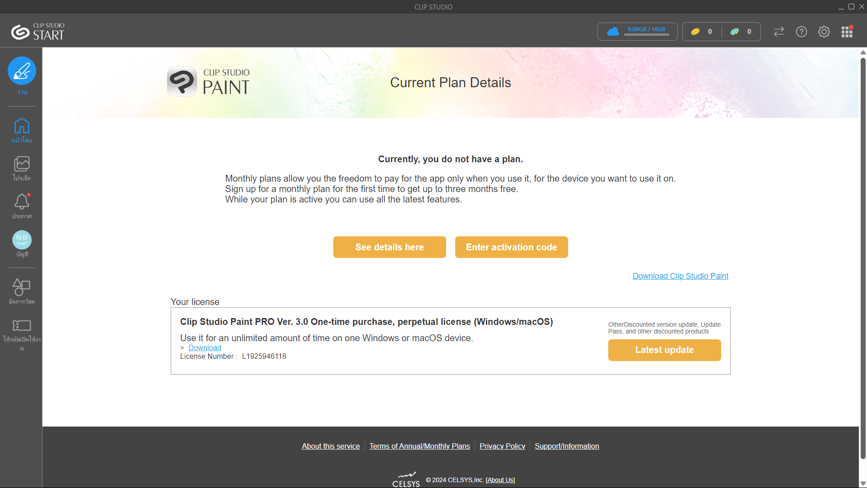This screenshot has height=488, width=867.
Task: Click the scrollbar down arrow
Action: click(863, 483)
